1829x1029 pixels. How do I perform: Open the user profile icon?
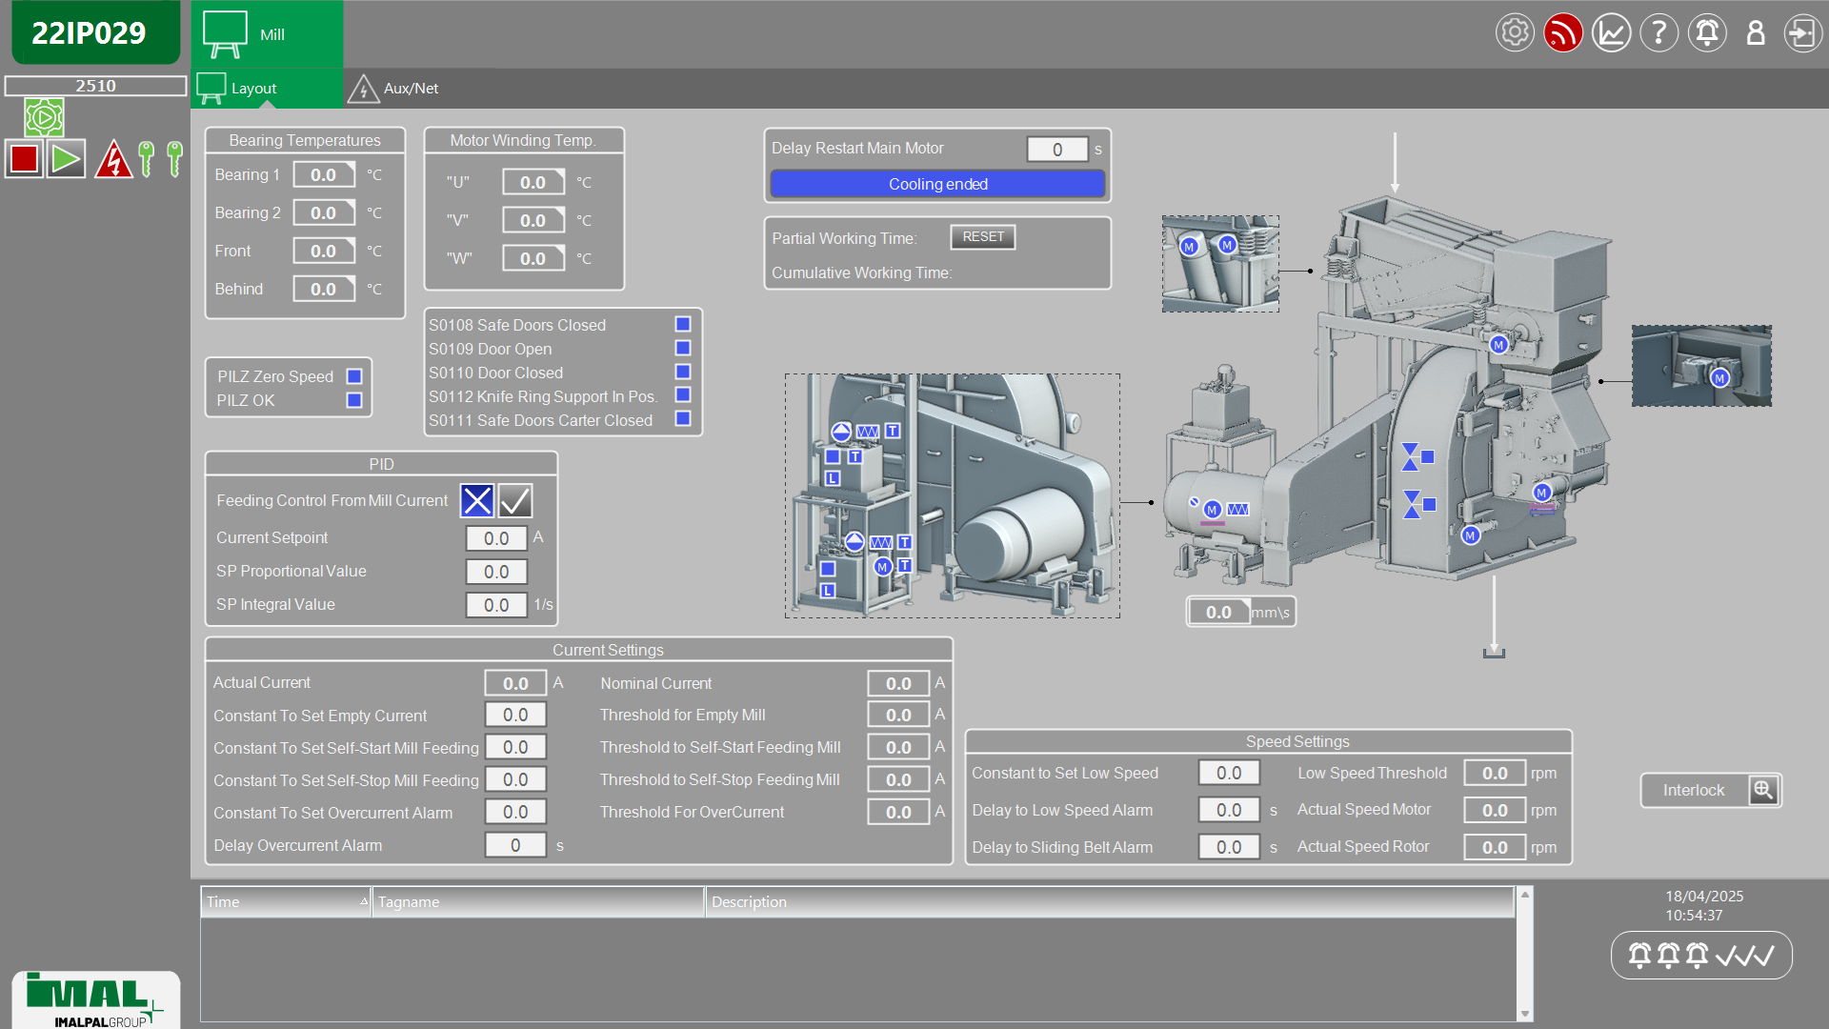[1755, 33]
